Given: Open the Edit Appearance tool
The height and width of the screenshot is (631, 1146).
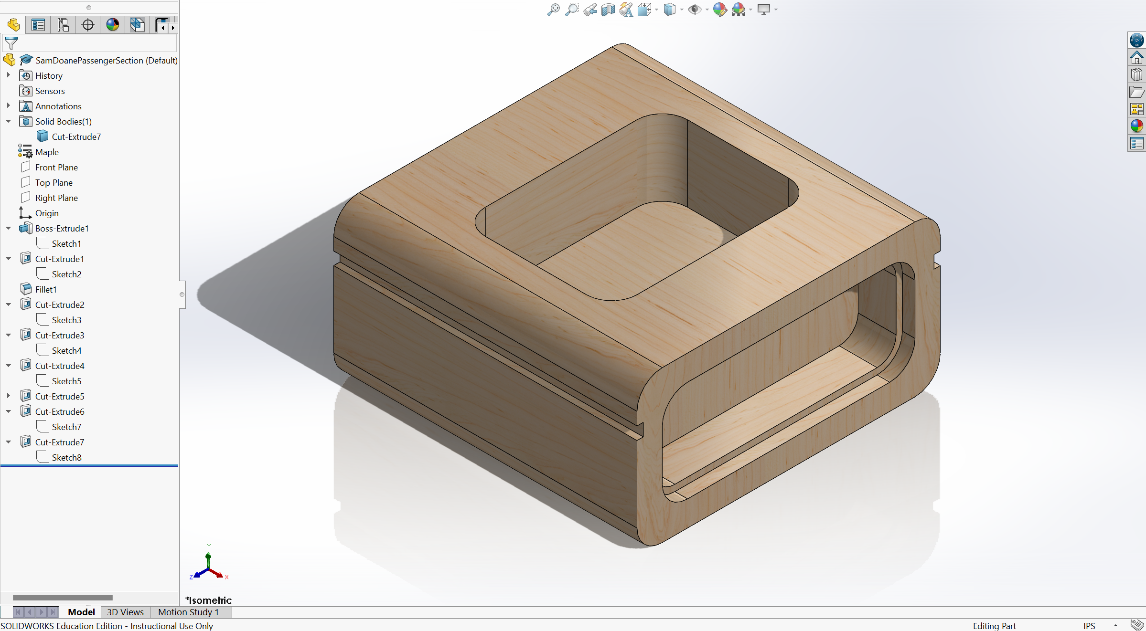Looking at the screenshot, I should click(x=719, y=10).
